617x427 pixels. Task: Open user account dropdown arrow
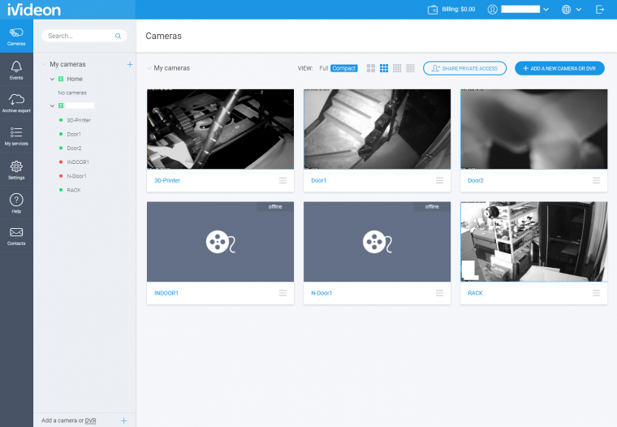pyautogui.click(x=546, y=10)
